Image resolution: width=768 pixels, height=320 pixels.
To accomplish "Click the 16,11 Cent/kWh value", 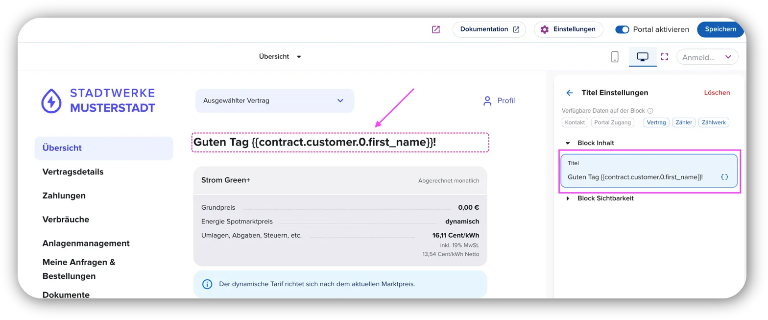I will [456, 235].
